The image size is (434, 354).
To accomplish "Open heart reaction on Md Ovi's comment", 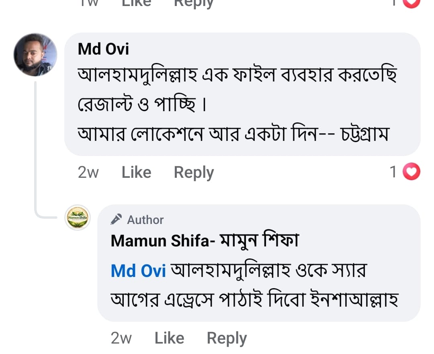I will (x=411, y=172).
